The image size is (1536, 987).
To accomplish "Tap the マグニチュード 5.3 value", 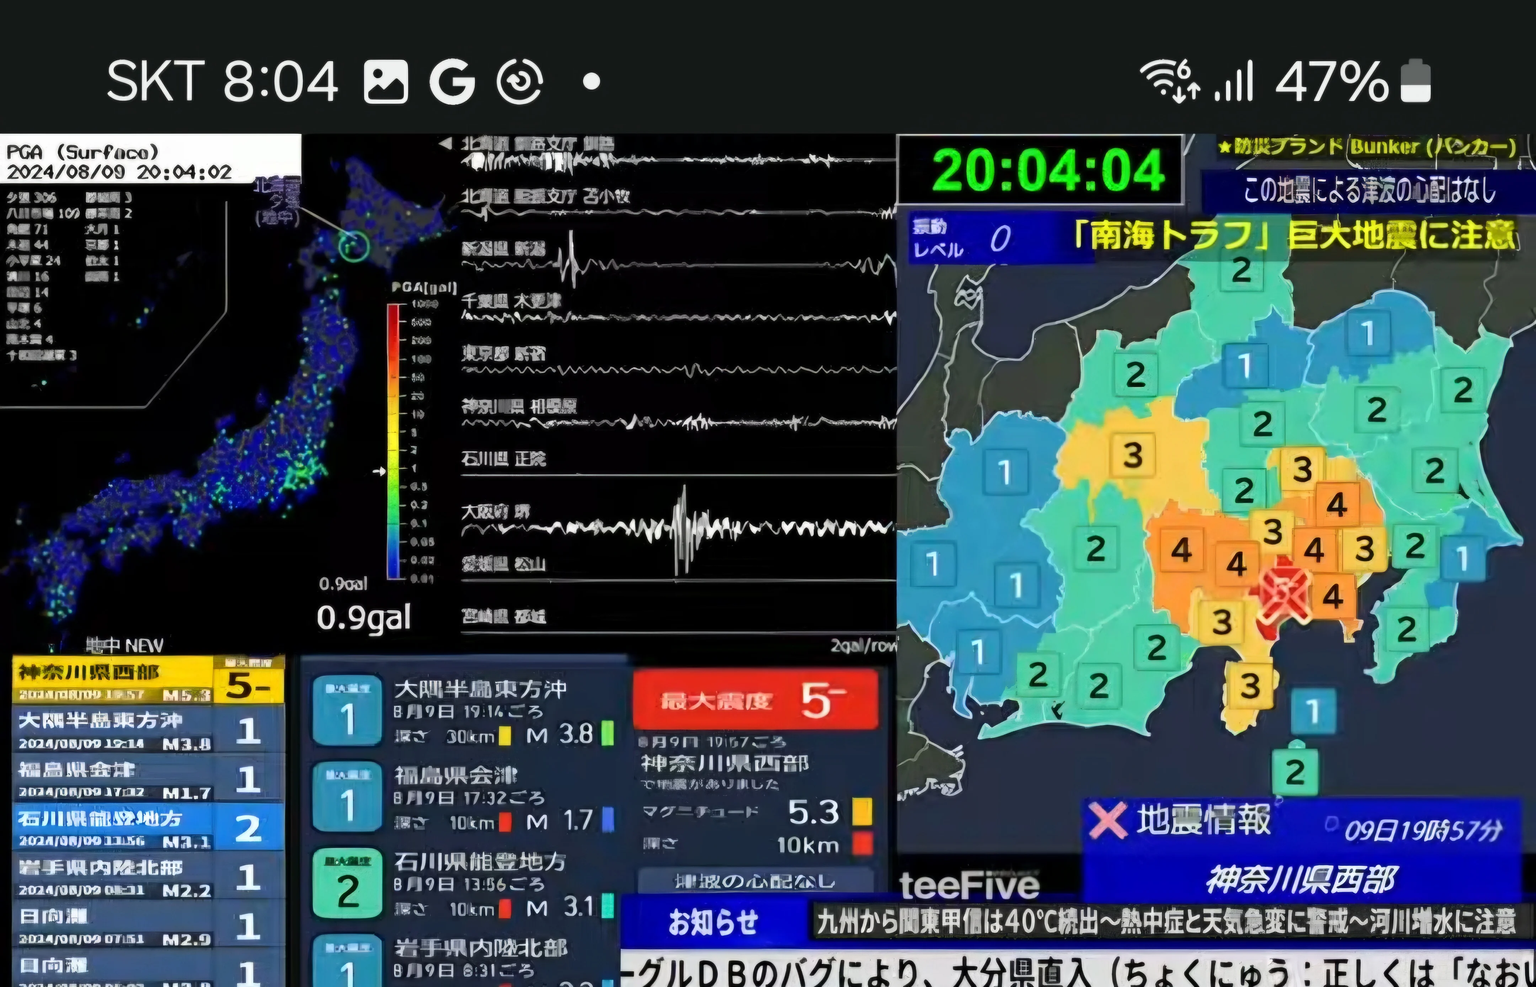I will tap(813, 812).
